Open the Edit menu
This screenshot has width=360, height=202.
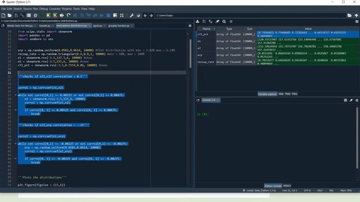10,9
